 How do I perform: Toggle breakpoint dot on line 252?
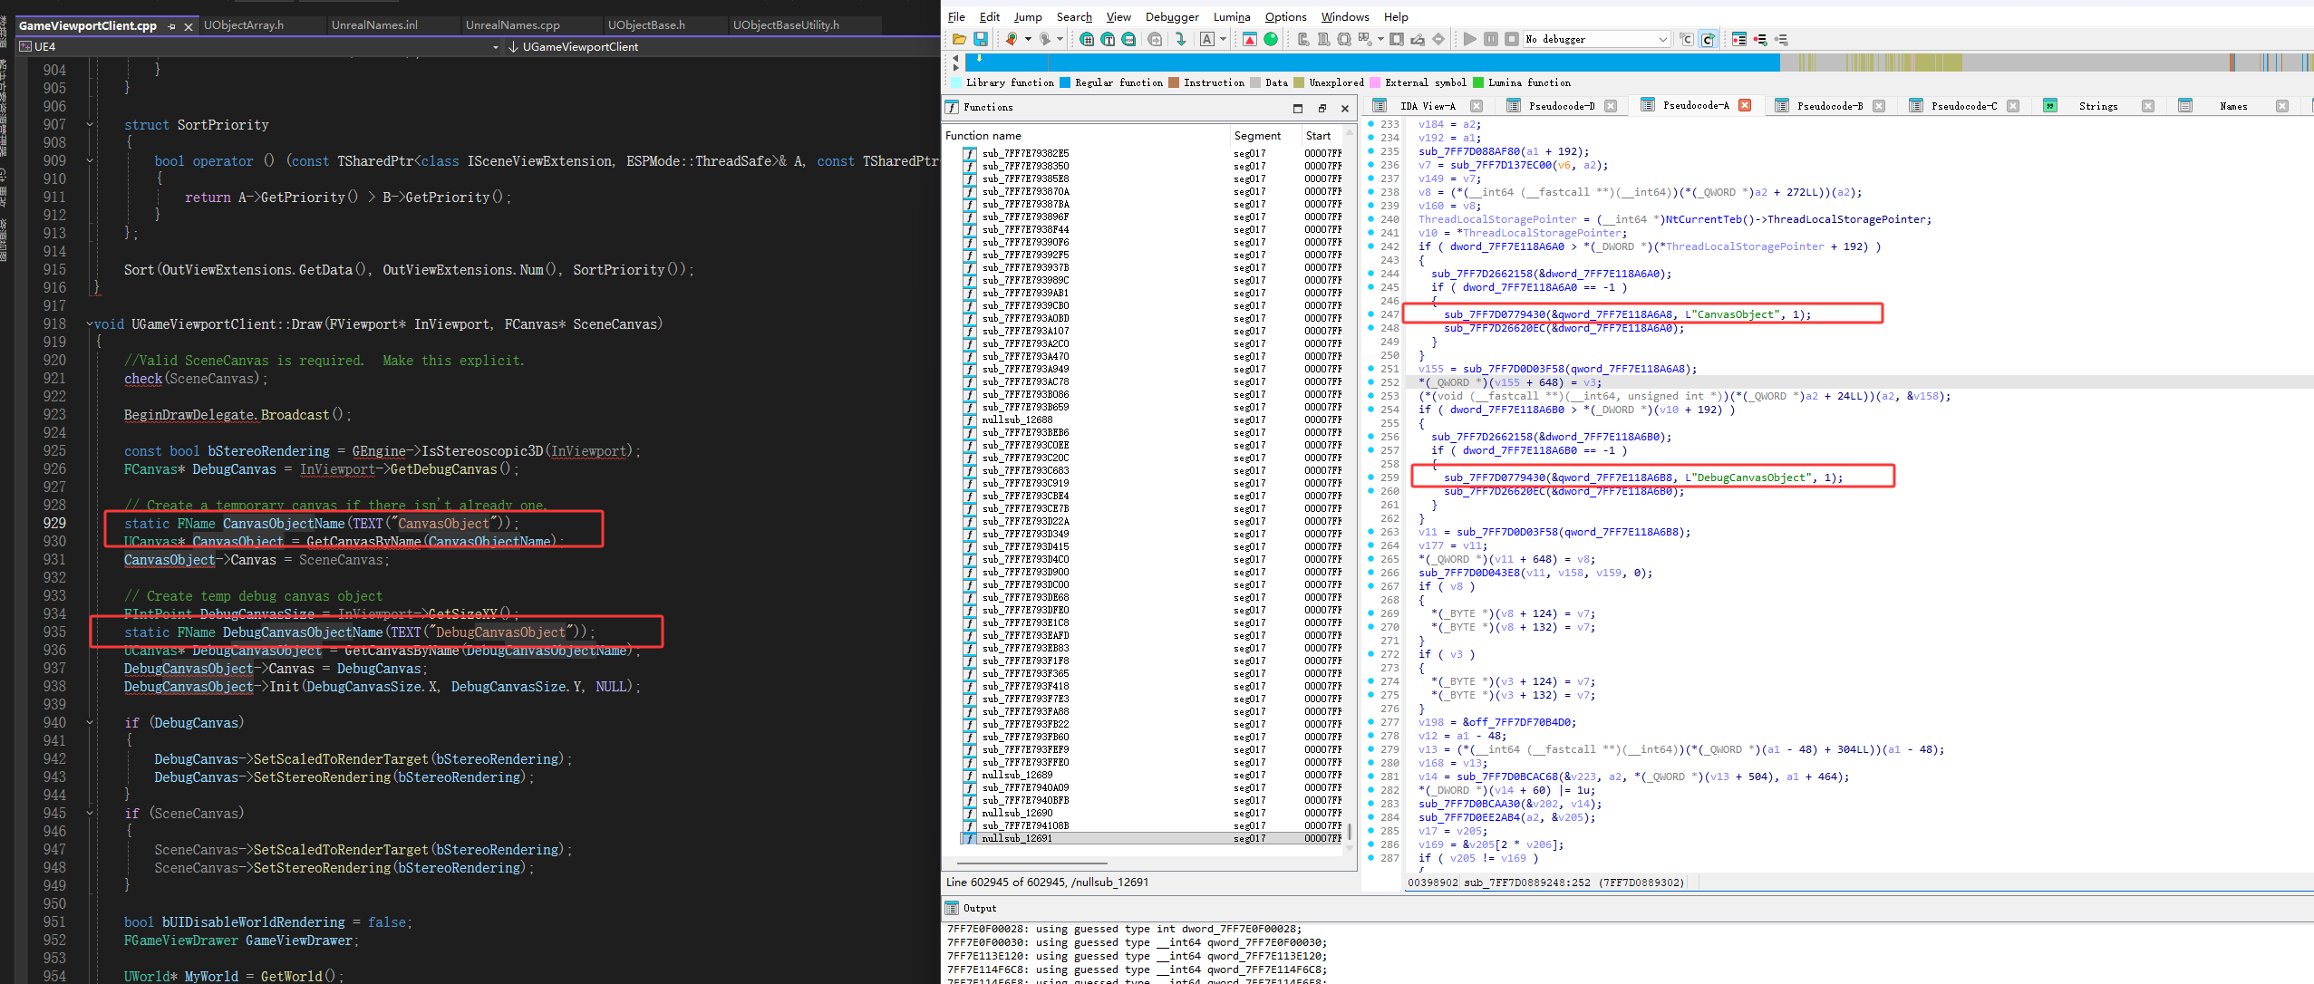click(1370, 382)
